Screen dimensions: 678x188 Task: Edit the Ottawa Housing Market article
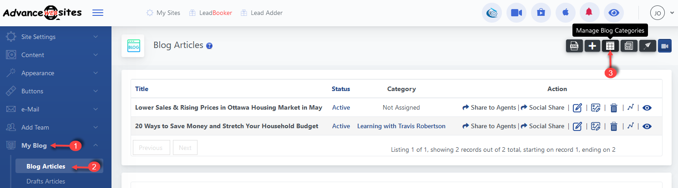[x=577, y=108]
